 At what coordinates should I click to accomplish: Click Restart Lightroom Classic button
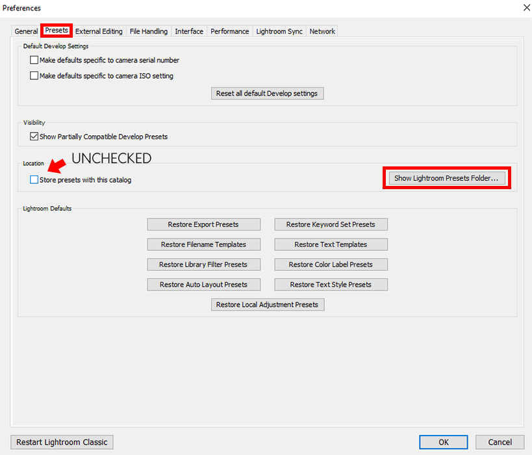[62, 442]
